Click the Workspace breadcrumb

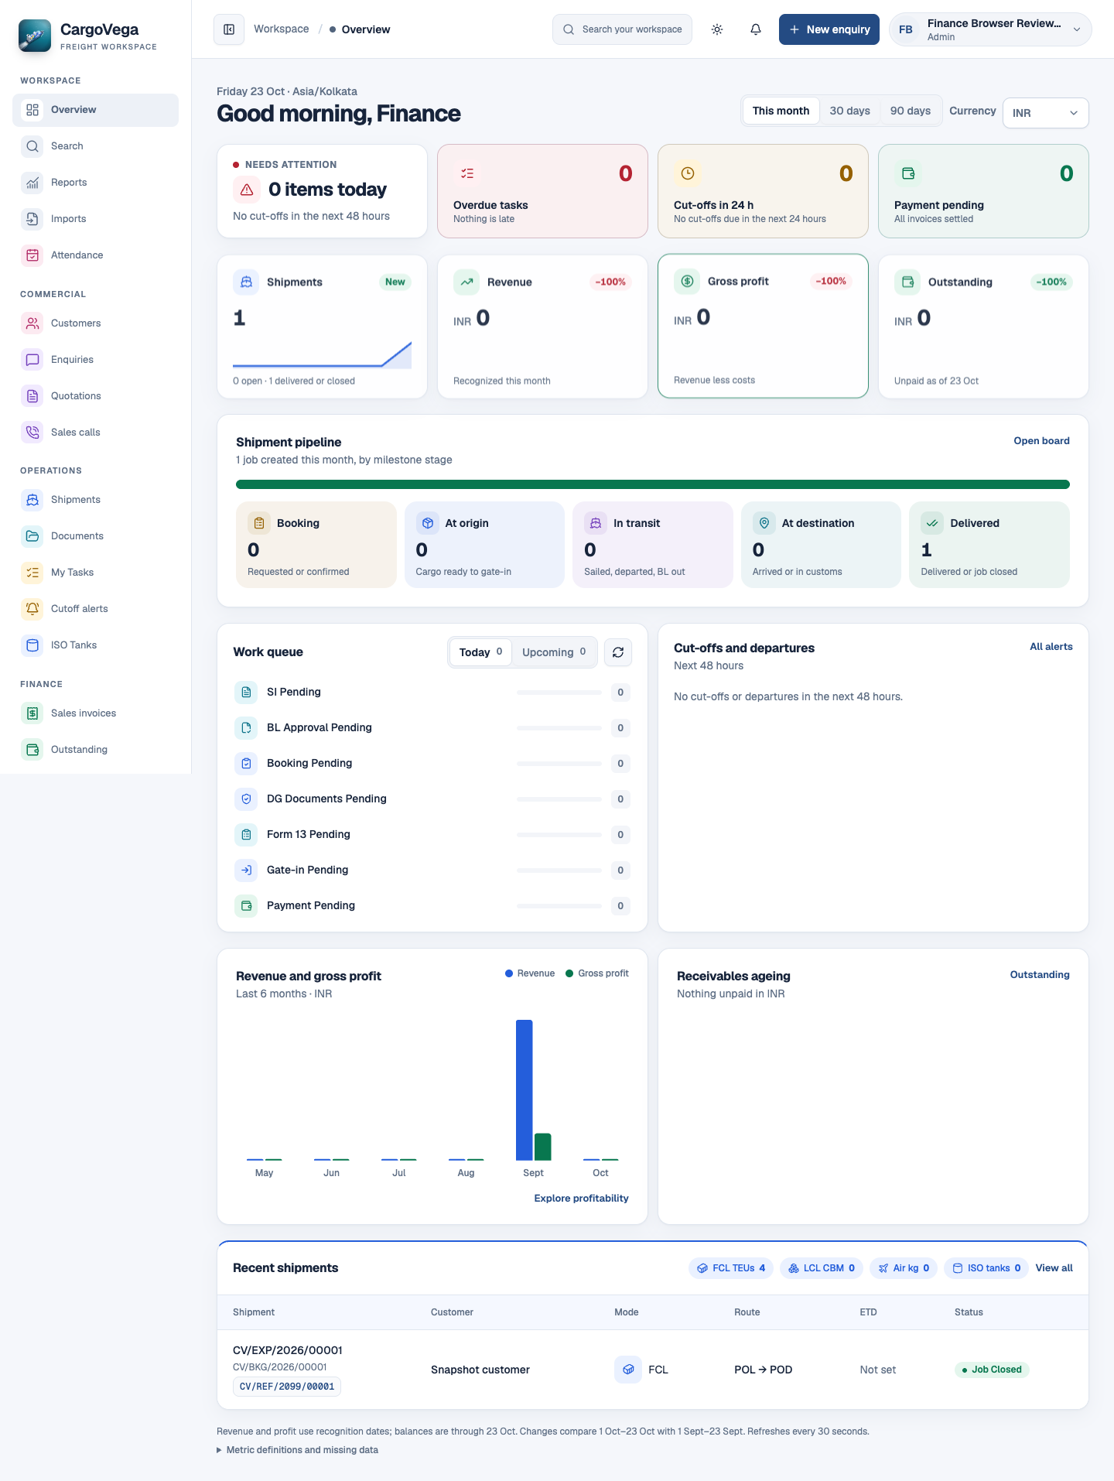tap(282, 29)
